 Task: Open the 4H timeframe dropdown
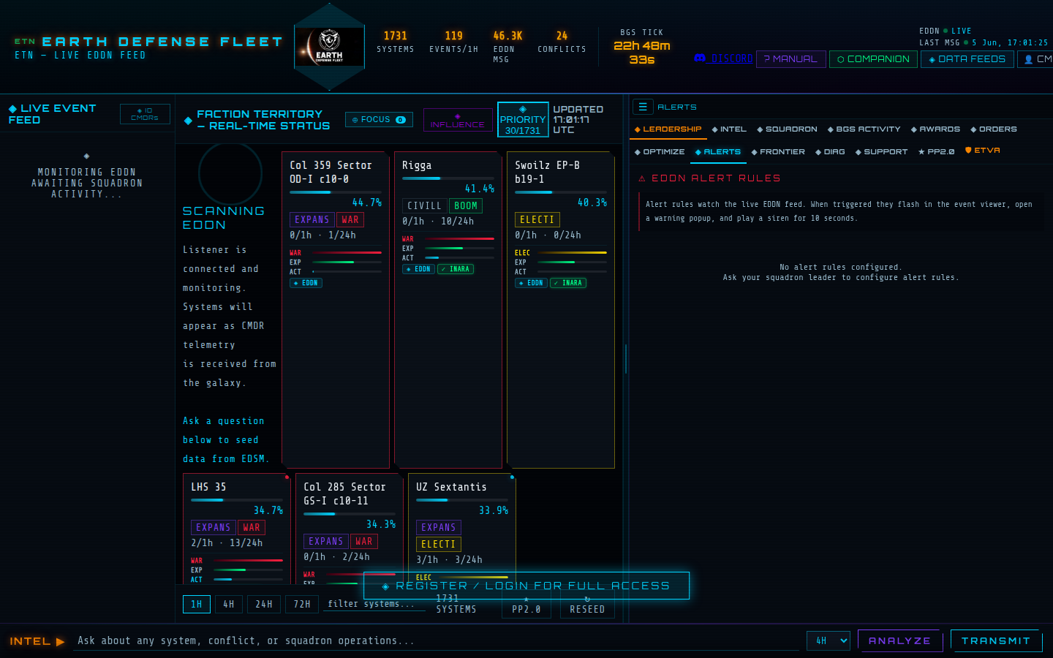[x=829, y=640]
